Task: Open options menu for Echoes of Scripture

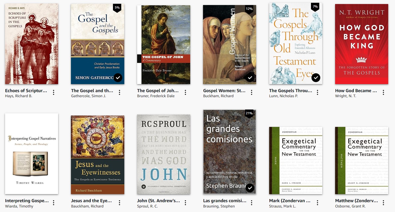Action: (x=54, y=92)
